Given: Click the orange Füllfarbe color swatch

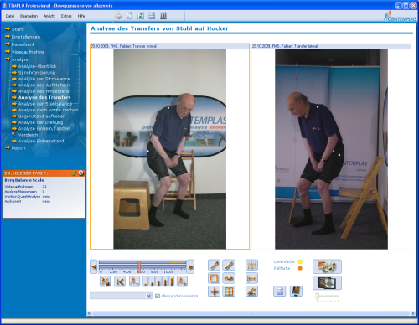Looking at the screenshot, I should [x=300, y=268].
